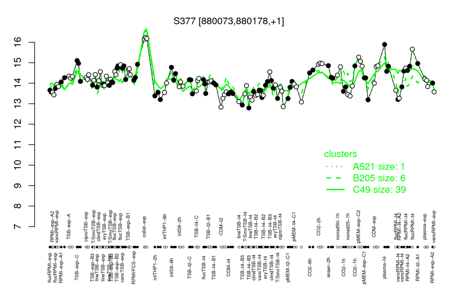Click the 'clusters' legend heading
The width and height of the screenshot is (461, 288).
point(340,154)
